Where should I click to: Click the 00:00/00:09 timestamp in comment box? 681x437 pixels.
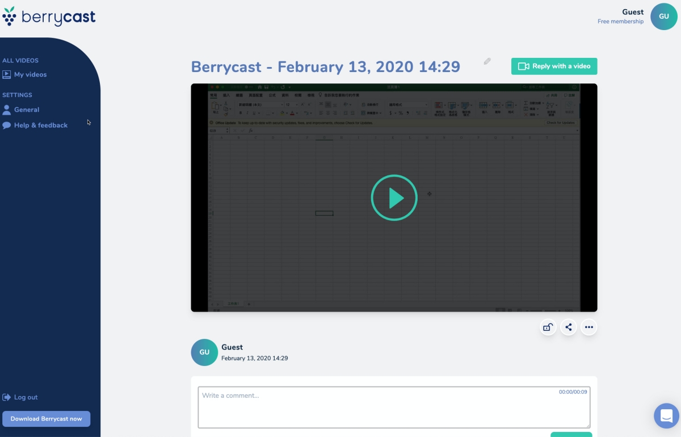[573, 392]
